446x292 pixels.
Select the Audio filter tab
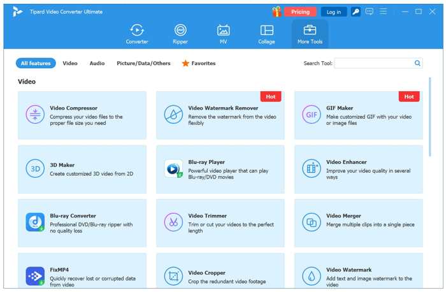click(97, 63)
